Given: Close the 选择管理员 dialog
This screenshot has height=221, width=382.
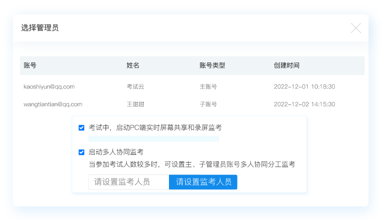Looking at the screenshot, I should pyautogui.click(x=356, y=28).
